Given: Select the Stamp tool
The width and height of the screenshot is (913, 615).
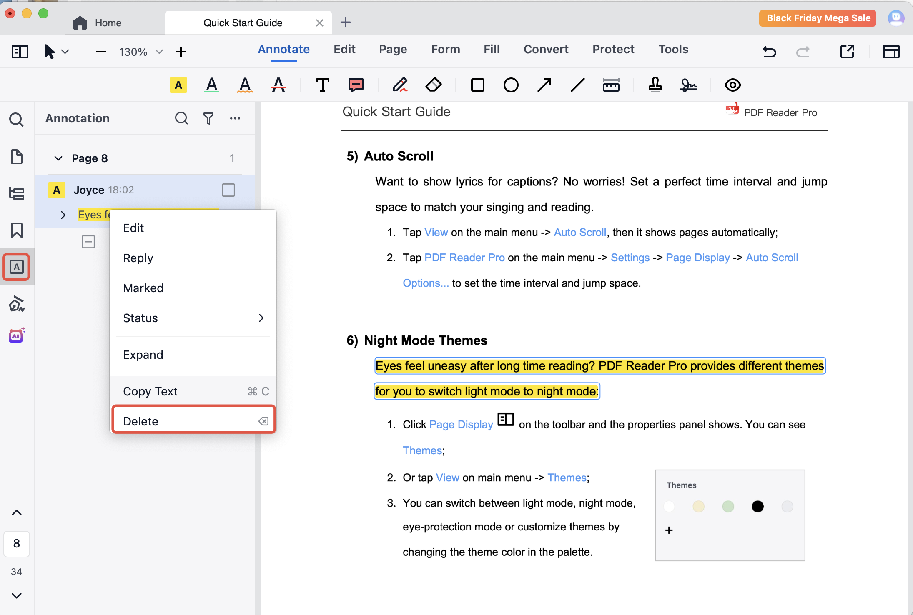Looking at the screenshot, I should tap(655, 85).
